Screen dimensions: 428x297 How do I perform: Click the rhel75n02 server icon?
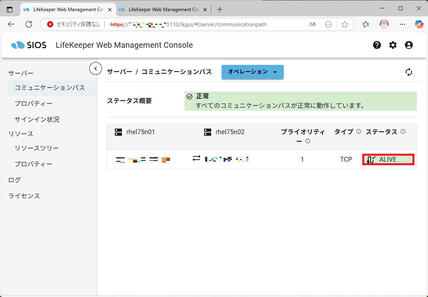(208, 132)
